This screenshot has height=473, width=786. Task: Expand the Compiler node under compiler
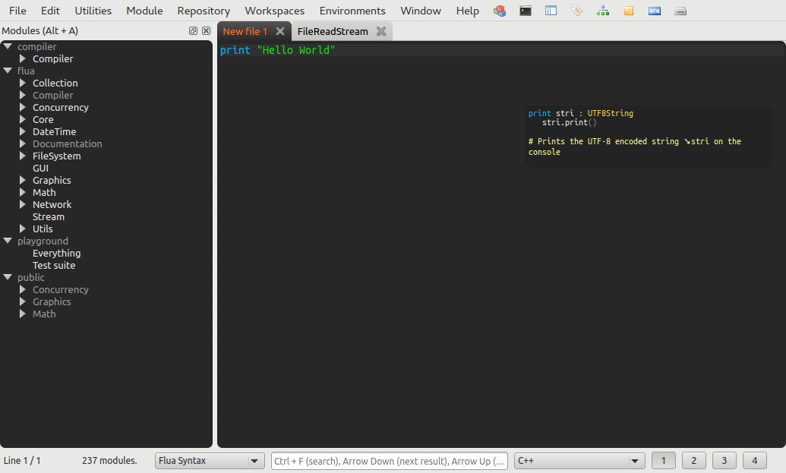pyautogui.click(x=23, y=58)
